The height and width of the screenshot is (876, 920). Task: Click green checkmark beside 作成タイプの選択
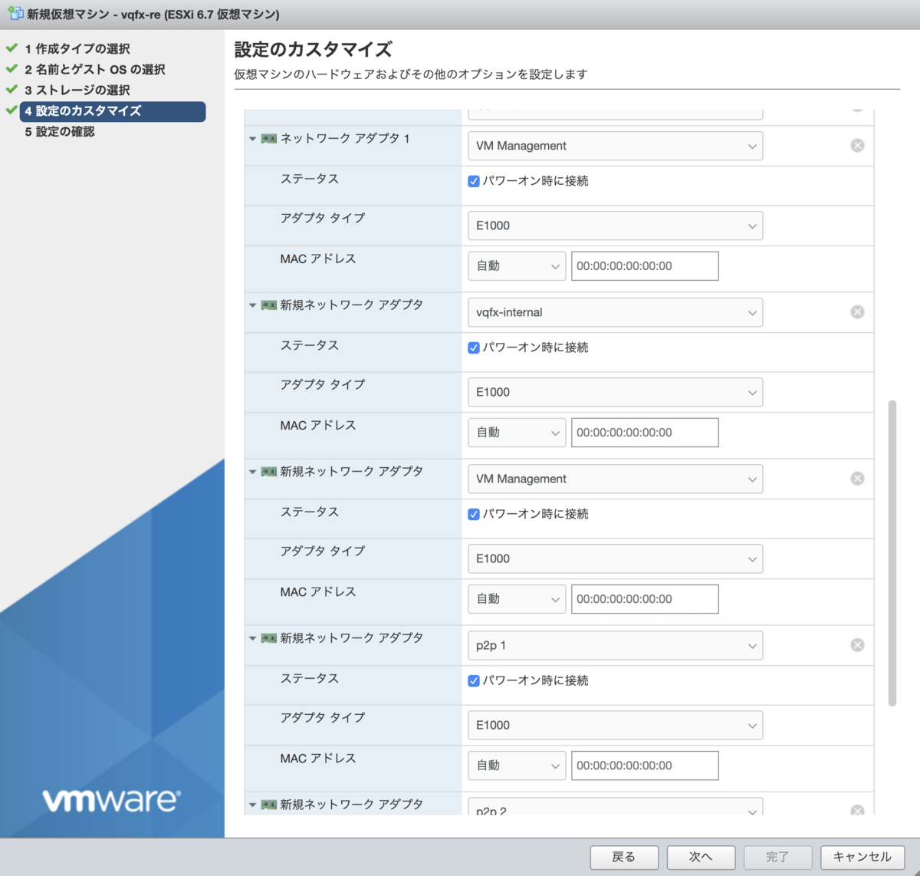(11, 48)
